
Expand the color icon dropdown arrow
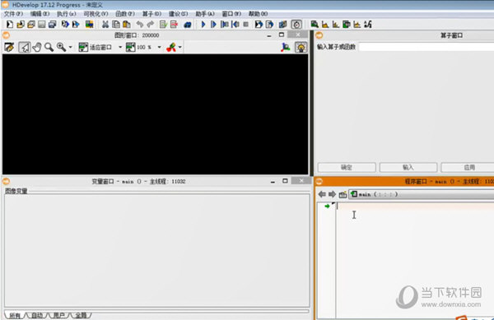(x=179, y=47)
